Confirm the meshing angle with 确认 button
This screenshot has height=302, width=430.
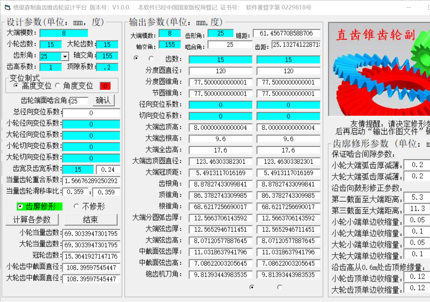point(104,101)
